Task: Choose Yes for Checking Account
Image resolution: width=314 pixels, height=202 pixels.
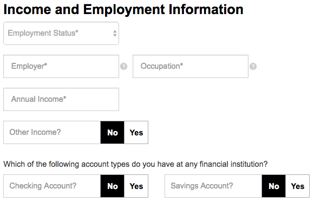Action: point(136,186)
